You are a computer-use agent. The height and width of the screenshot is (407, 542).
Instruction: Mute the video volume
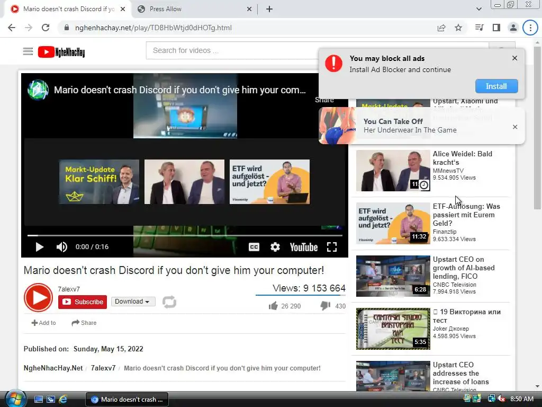[62, 247]
